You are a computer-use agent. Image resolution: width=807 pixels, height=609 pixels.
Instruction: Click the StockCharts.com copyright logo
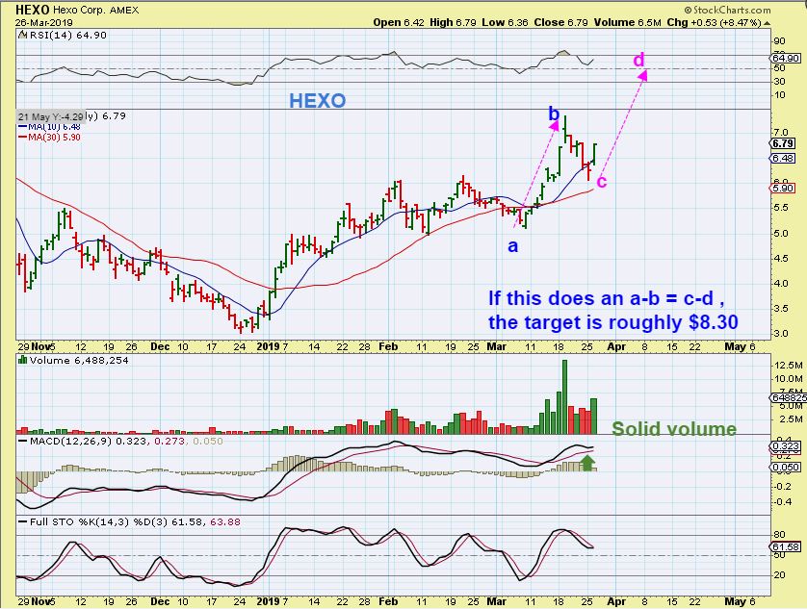(728, 10)
